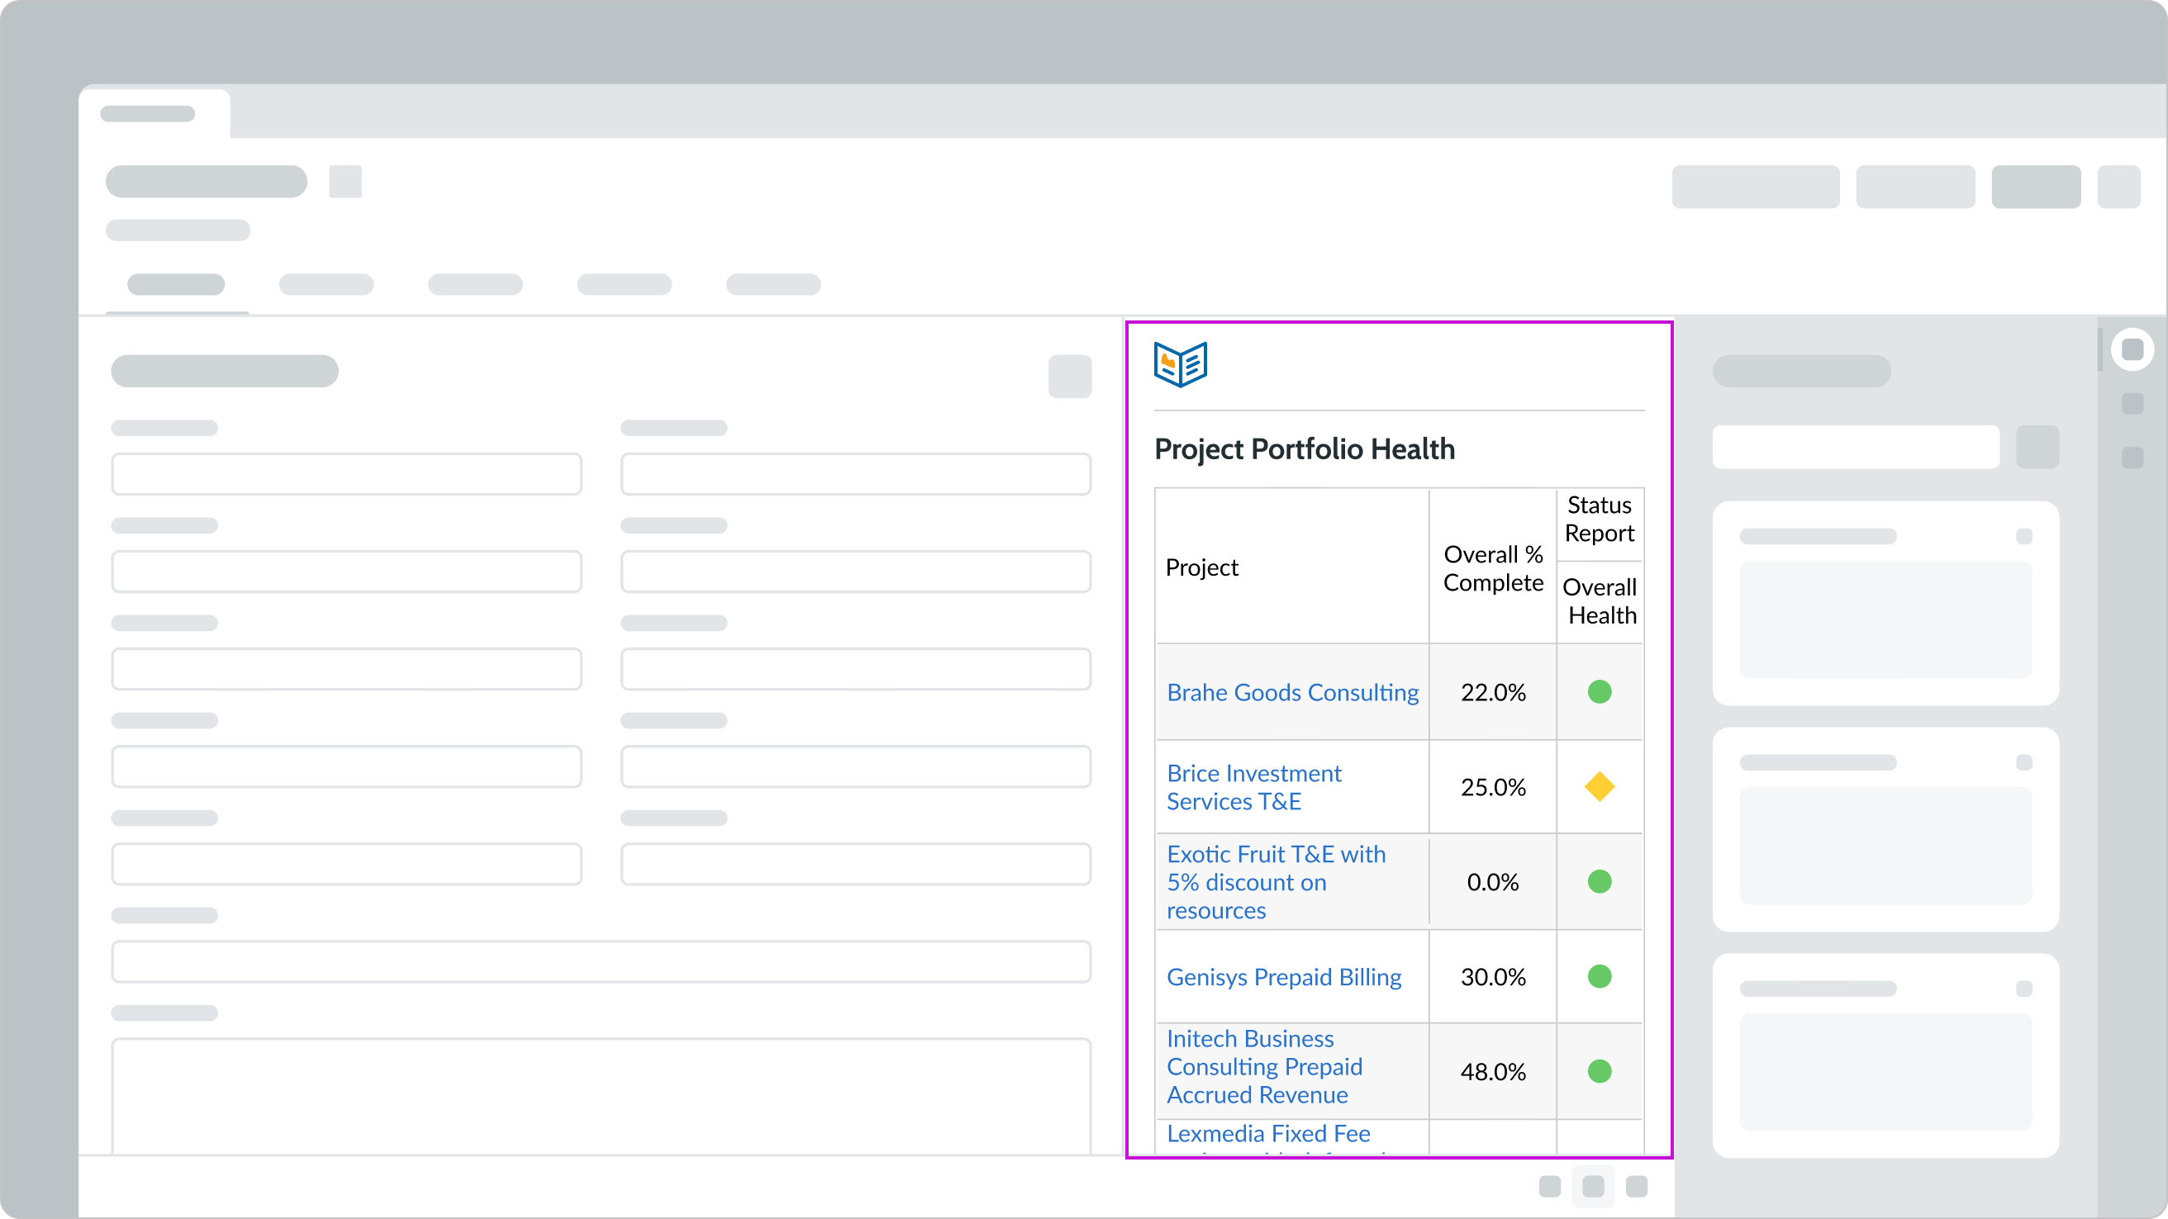Select the top square icon in the right sidebar

point(2134,405)
